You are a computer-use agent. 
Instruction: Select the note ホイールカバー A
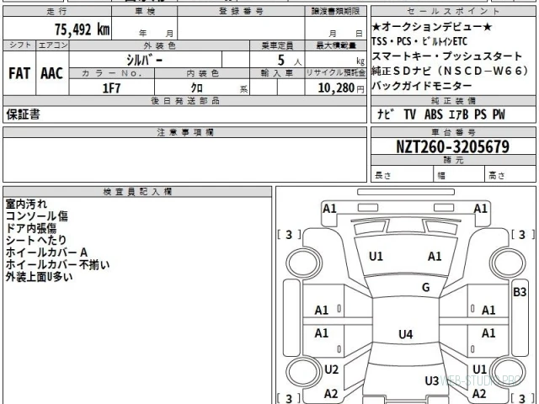(46, 252)
